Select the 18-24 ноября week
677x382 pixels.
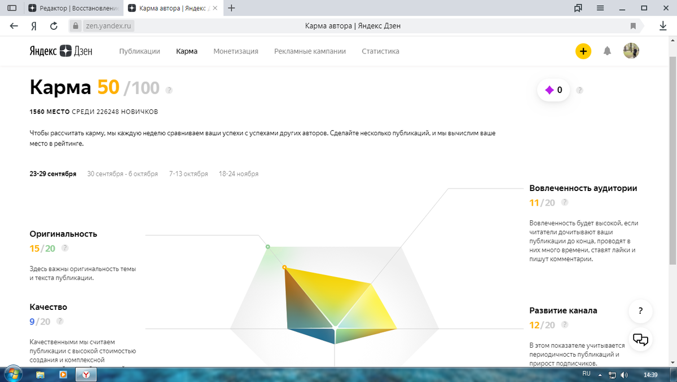pos(239,174)
